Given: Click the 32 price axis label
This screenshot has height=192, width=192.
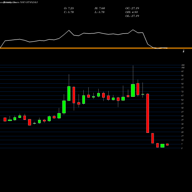Looking at the screenshot, I should pyautogui.click(x=182, y=124).
